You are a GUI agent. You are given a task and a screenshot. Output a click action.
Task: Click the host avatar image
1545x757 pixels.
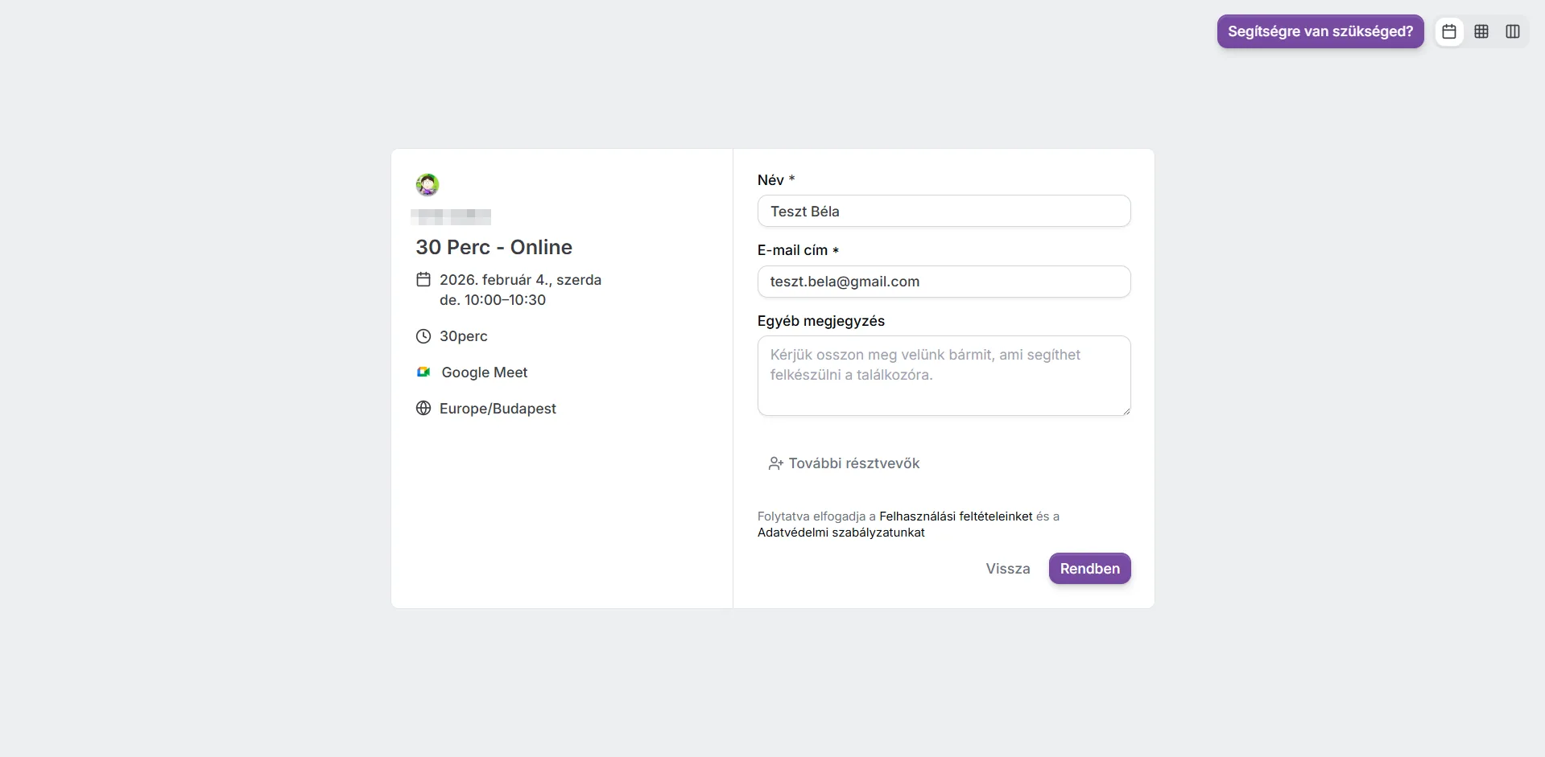[x=428, y=185]
